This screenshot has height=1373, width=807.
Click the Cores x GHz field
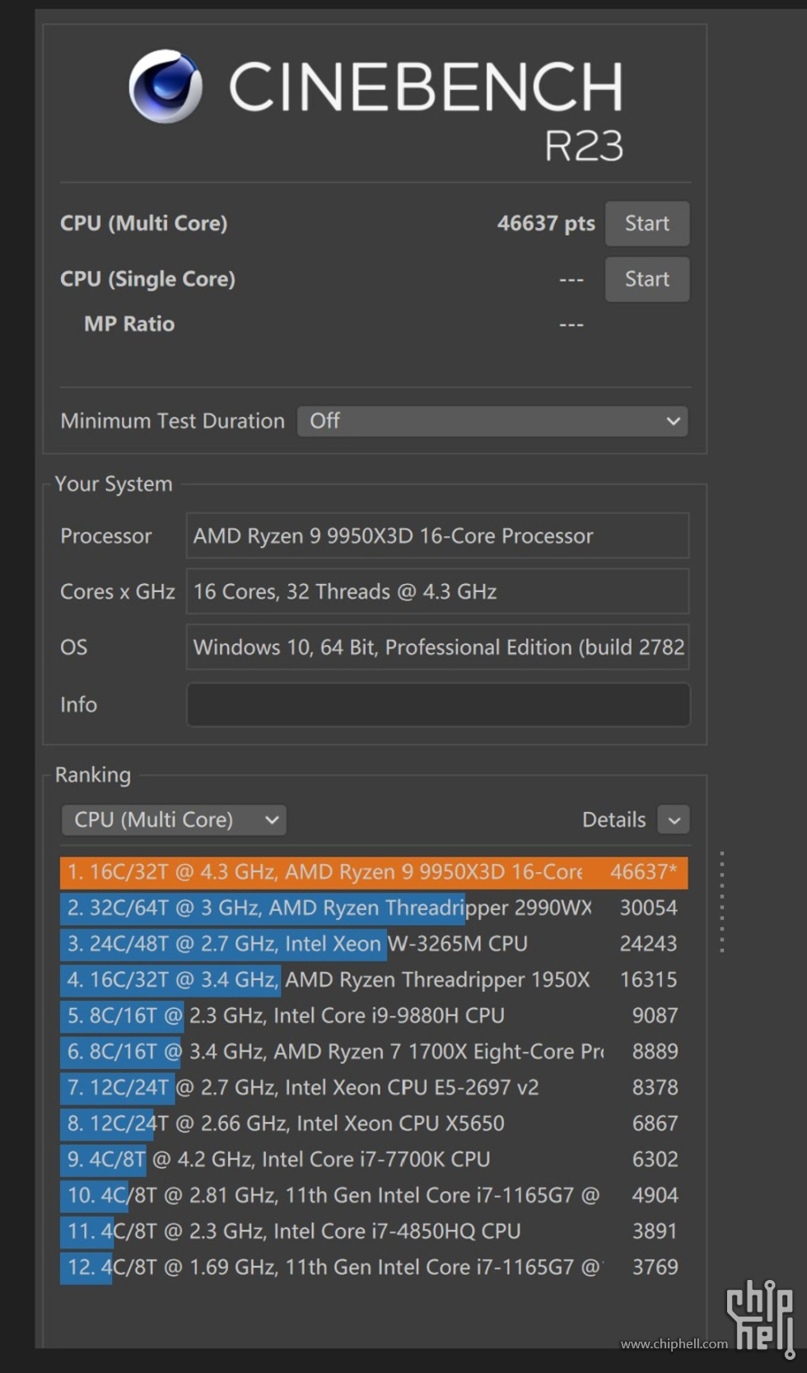click(437, 591)
